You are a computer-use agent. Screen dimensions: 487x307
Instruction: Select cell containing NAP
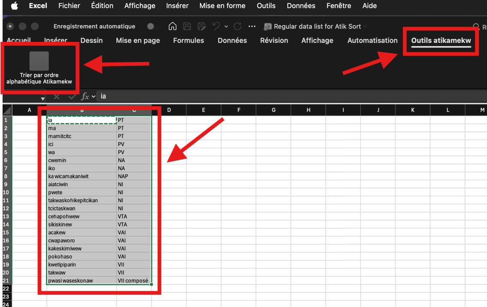(134, 176)
